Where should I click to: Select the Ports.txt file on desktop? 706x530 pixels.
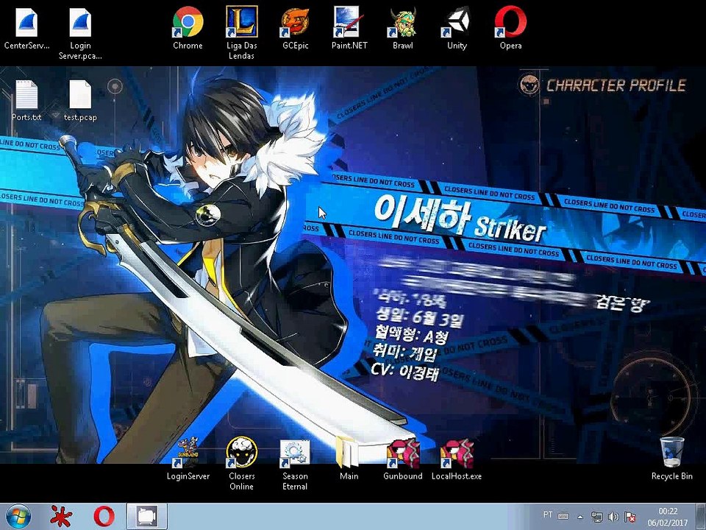tap(26, 101)
